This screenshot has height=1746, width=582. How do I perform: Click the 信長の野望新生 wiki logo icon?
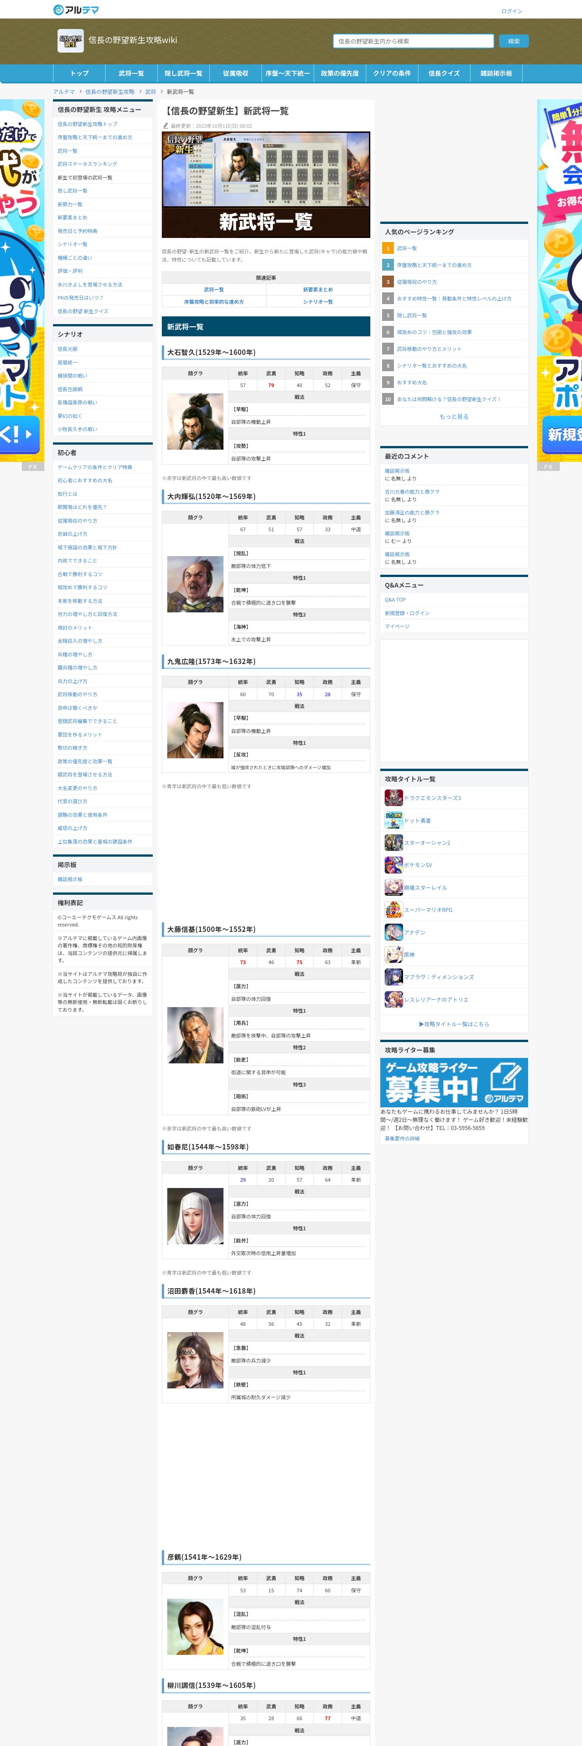[70, 41]
